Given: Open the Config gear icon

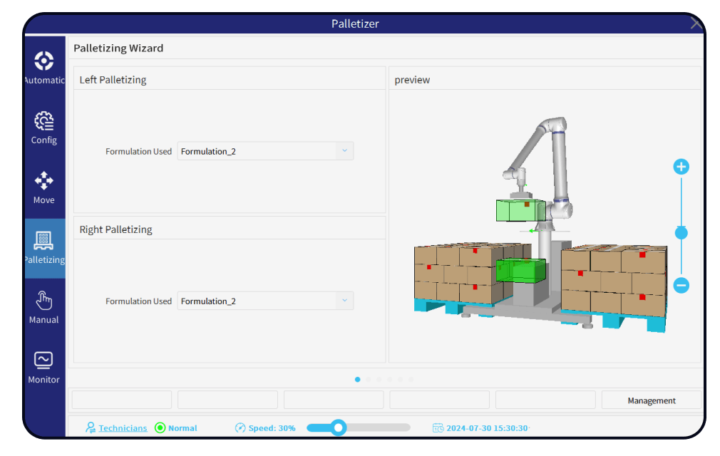Looking at the screenshot, I should click(x=44, y=121).
